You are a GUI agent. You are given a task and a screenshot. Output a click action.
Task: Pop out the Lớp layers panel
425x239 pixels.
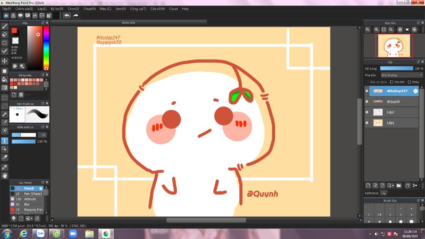coord(418,62)
